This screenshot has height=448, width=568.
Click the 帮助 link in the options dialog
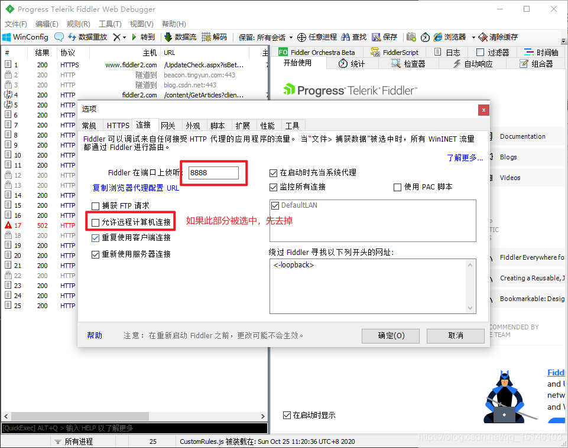(x=95, y=335)
